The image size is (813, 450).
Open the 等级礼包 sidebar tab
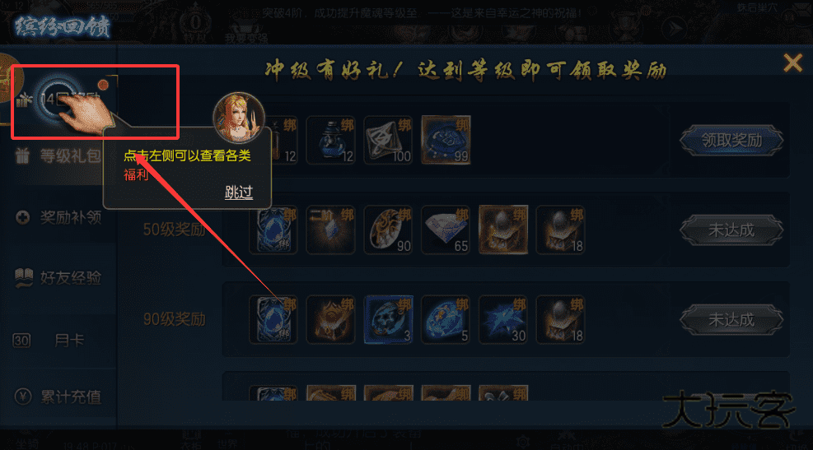tap(58, 155)
